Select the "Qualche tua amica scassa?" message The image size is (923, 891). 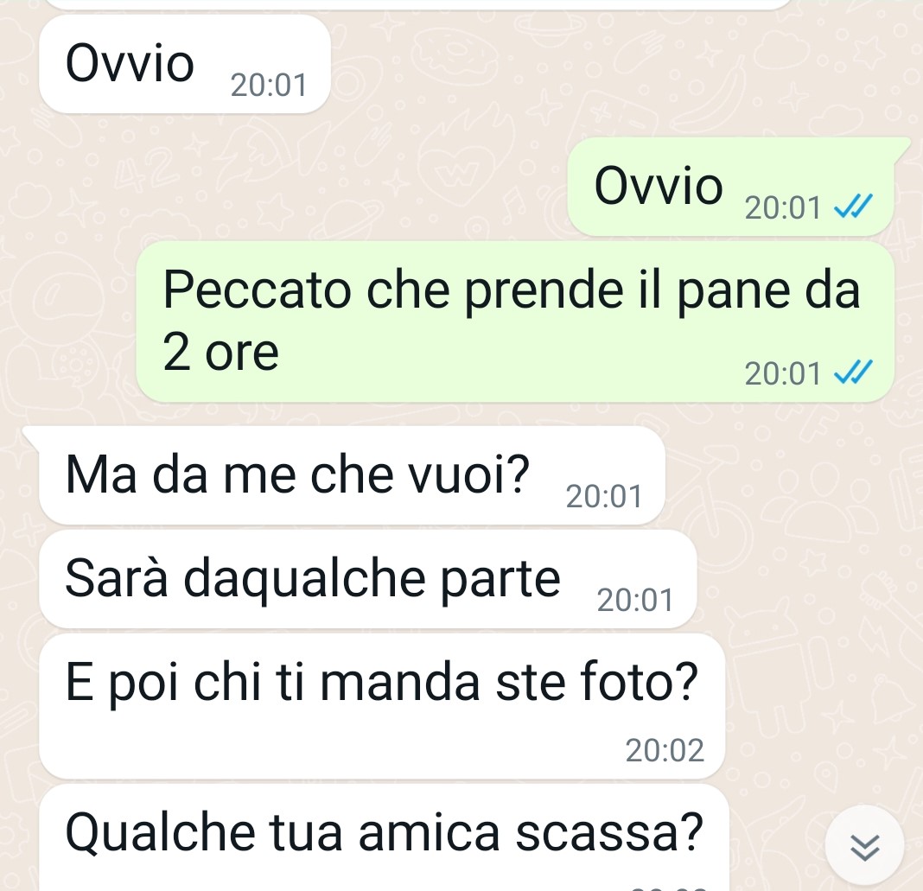(384, 838)
